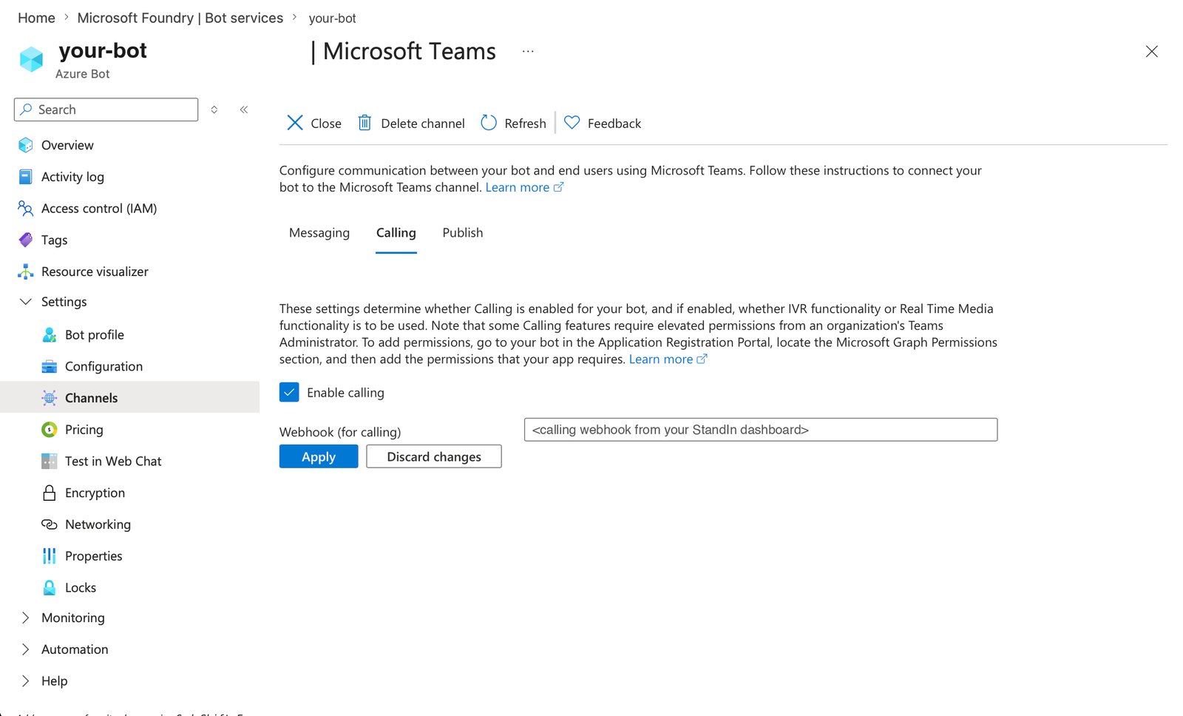This screenshot has width=1183, height=716.
Task: Select the Calling tab
Action: pyautogui.click(x=396, y=233)
